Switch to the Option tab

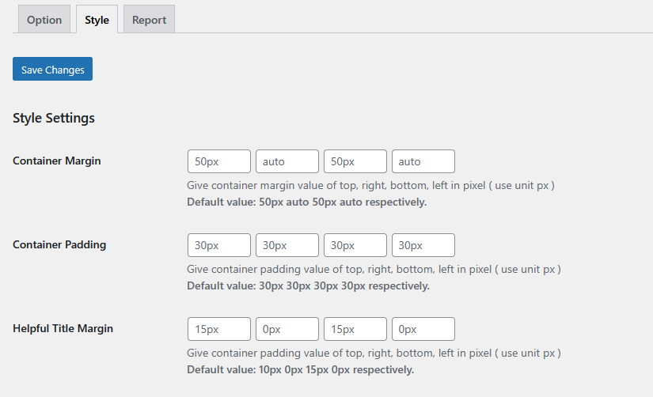[44, 20]
